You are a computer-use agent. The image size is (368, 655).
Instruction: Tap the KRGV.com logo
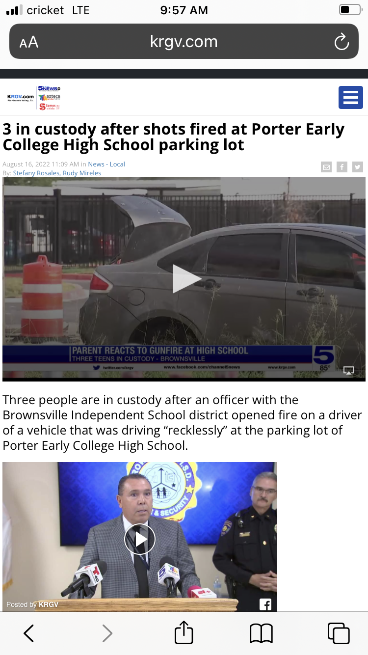point(21,97)
